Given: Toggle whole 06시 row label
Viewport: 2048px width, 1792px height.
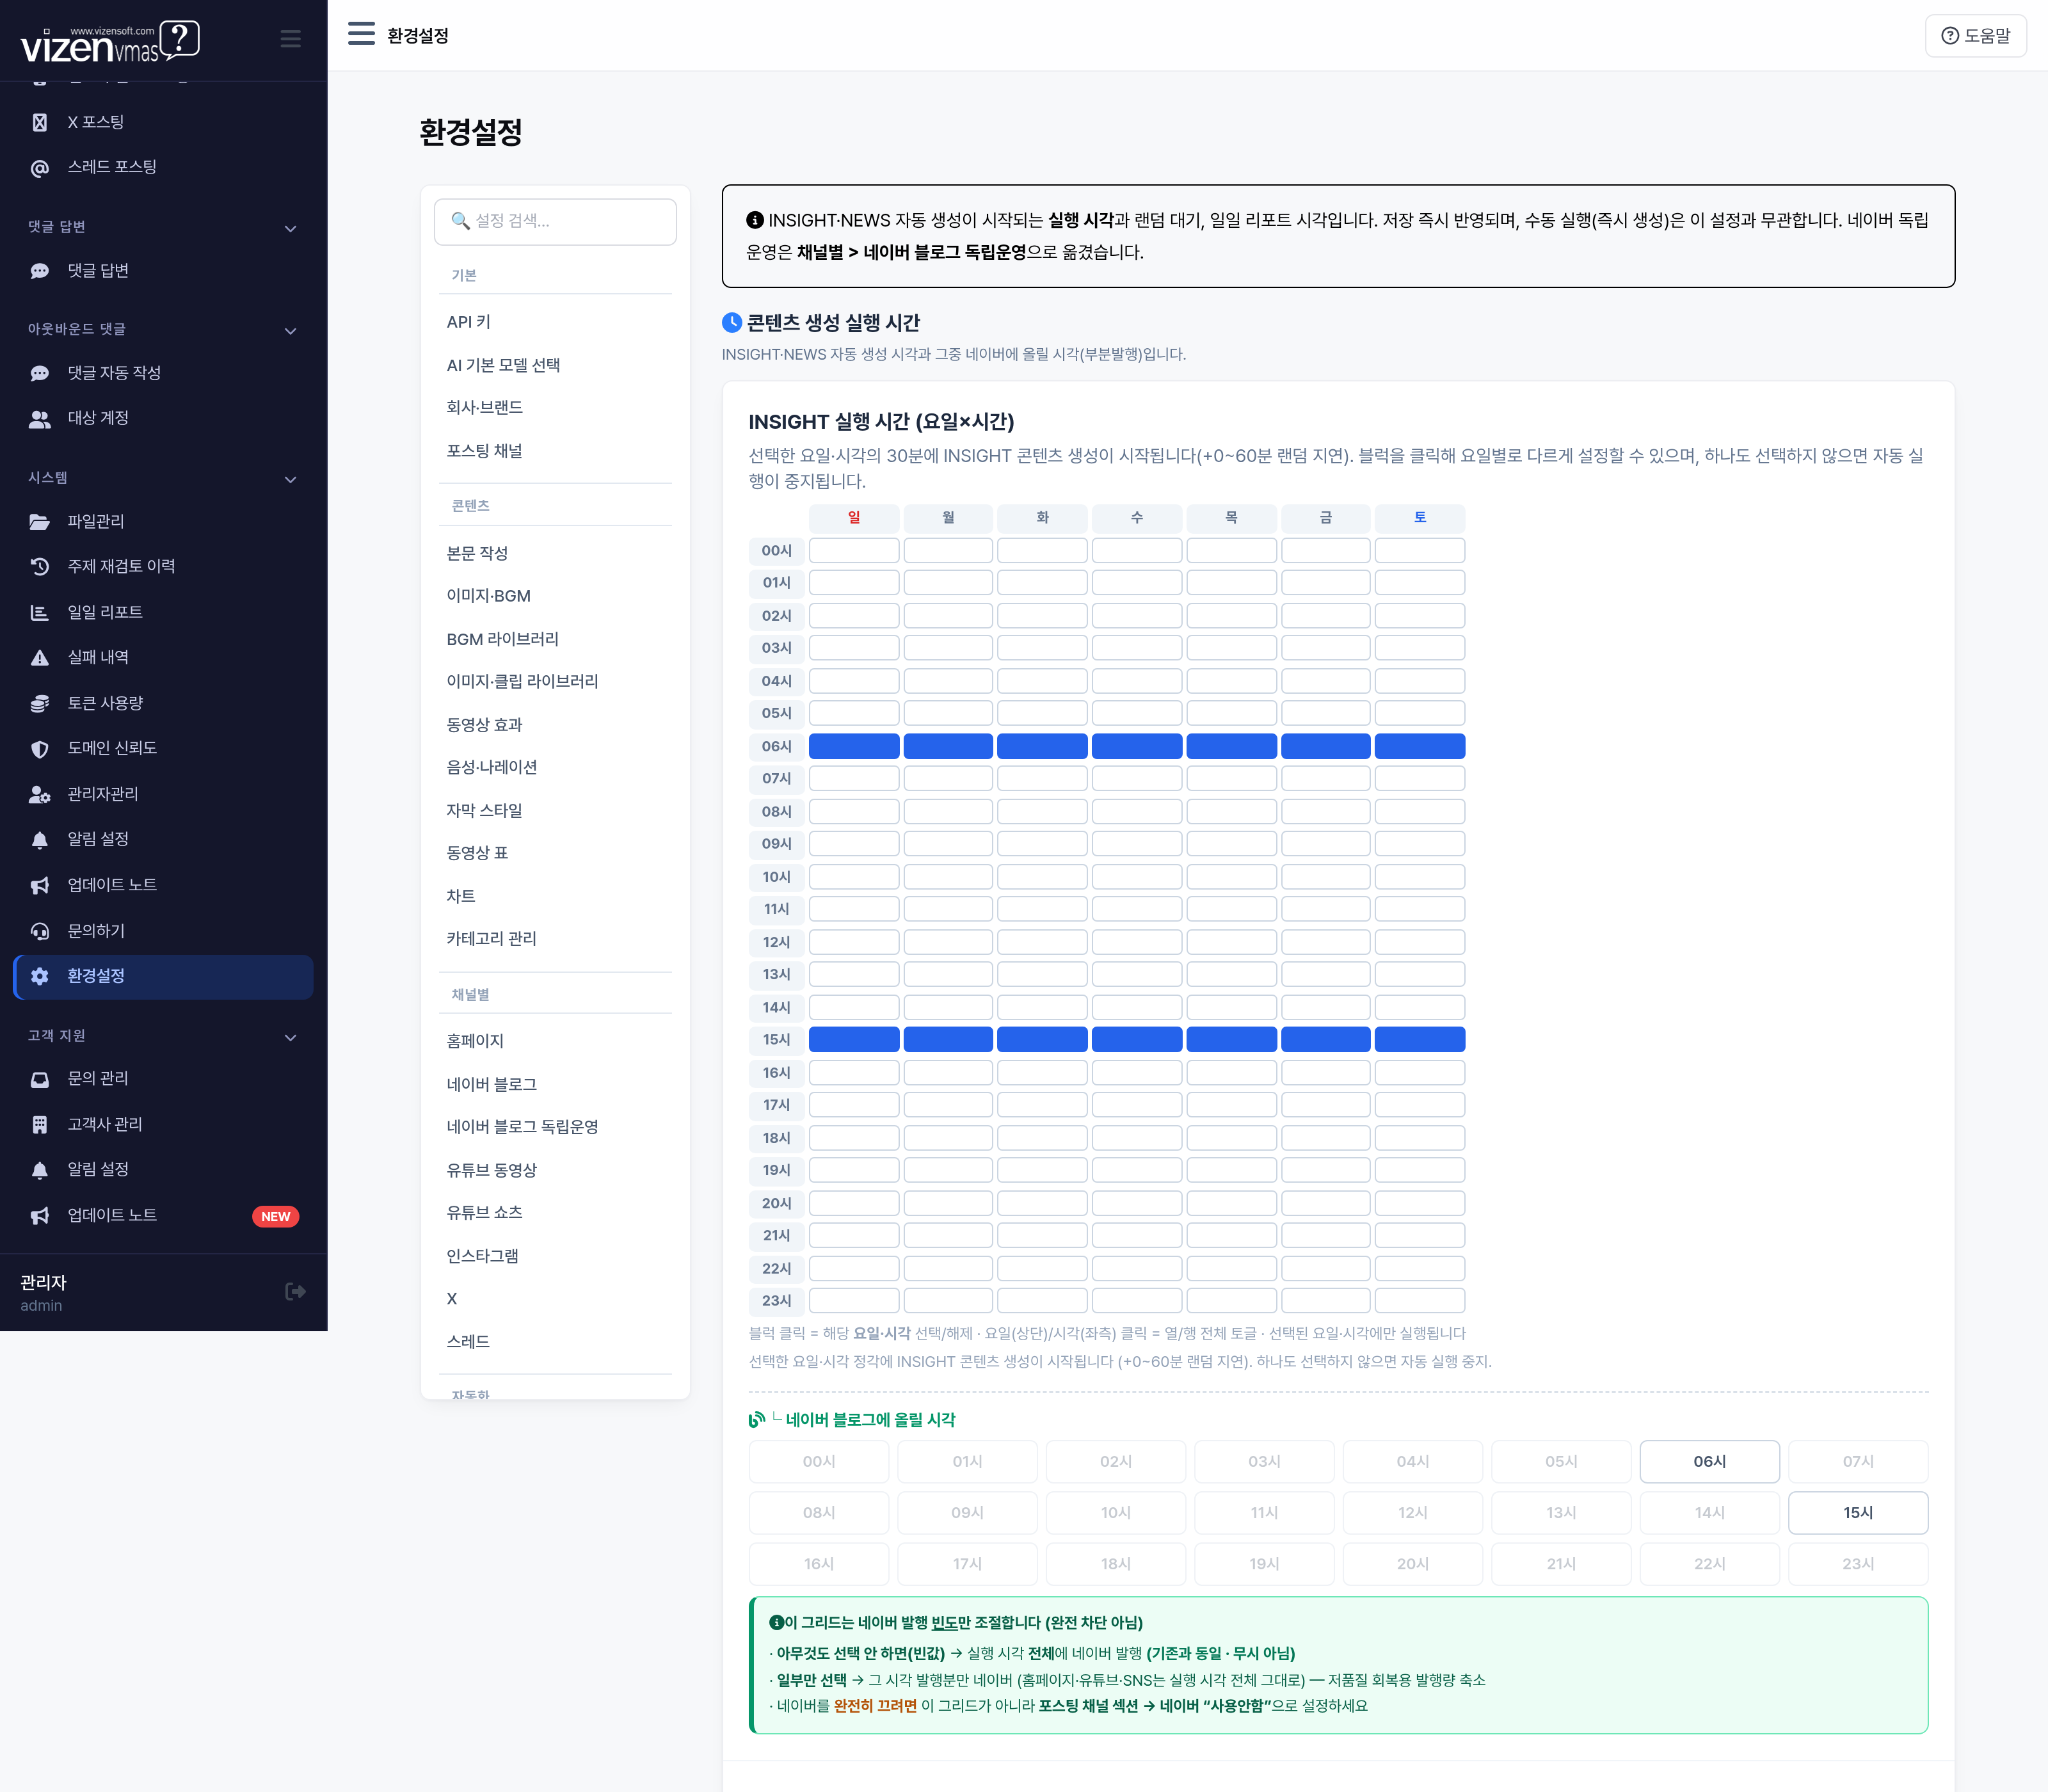Looking at the screenshot, I should tap(776, 746).
